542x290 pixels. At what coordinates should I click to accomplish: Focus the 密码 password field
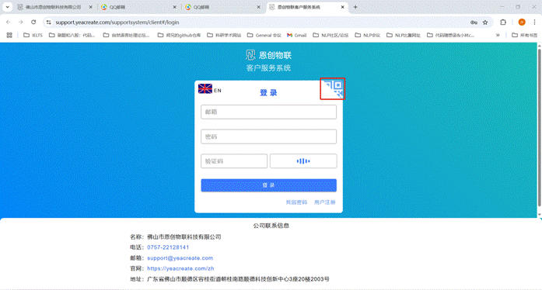tap(268, 136)
